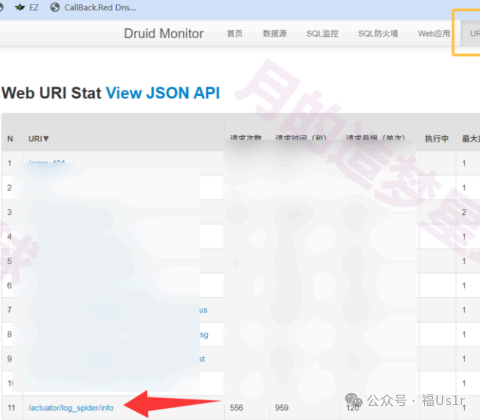Click the N column header

[10, 139]
